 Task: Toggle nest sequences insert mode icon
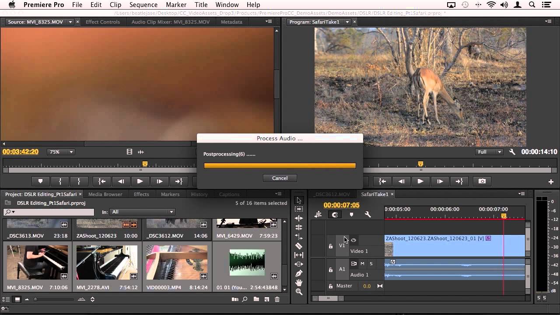pyautogui.click(x=318, y=214)
